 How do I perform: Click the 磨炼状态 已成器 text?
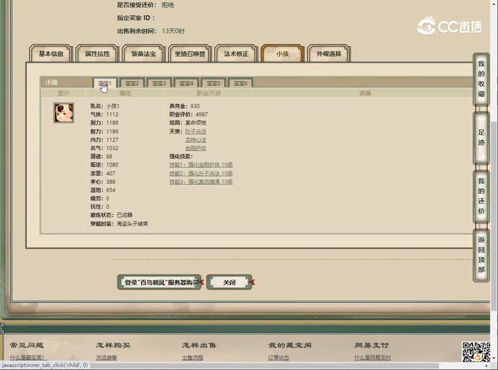point(111,215)
